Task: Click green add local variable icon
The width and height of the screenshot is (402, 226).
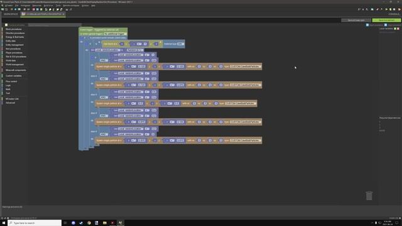Action: 395,29
